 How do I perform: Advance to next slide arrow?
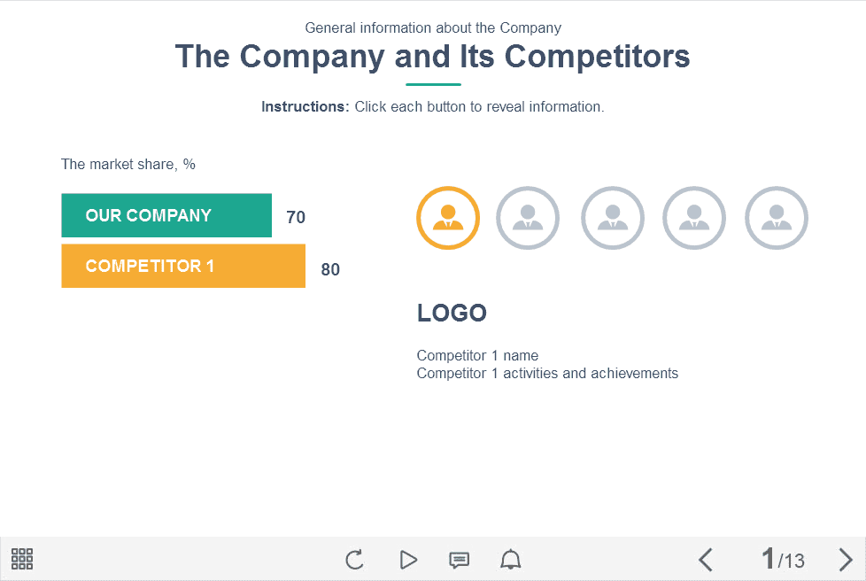tap(845, 560)
